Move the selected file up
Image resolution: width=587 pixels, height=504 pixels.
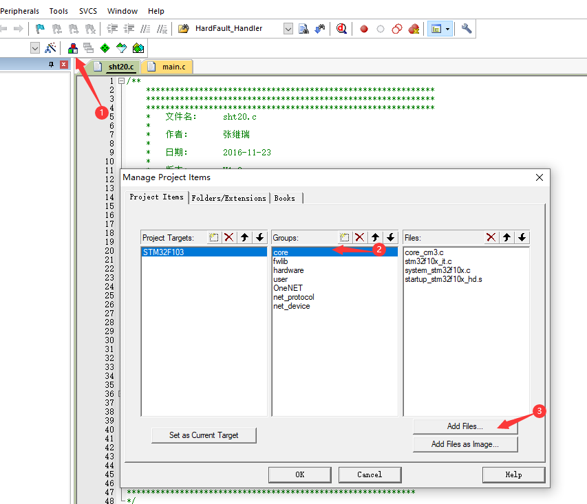tap(506, 237)
